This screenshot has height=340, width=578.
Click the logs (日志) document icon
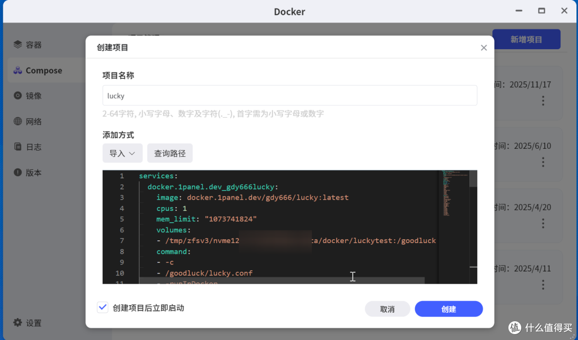(18, 147)
